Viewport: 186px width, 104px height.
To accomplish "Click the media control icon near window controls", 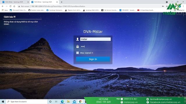I will 167,2.
